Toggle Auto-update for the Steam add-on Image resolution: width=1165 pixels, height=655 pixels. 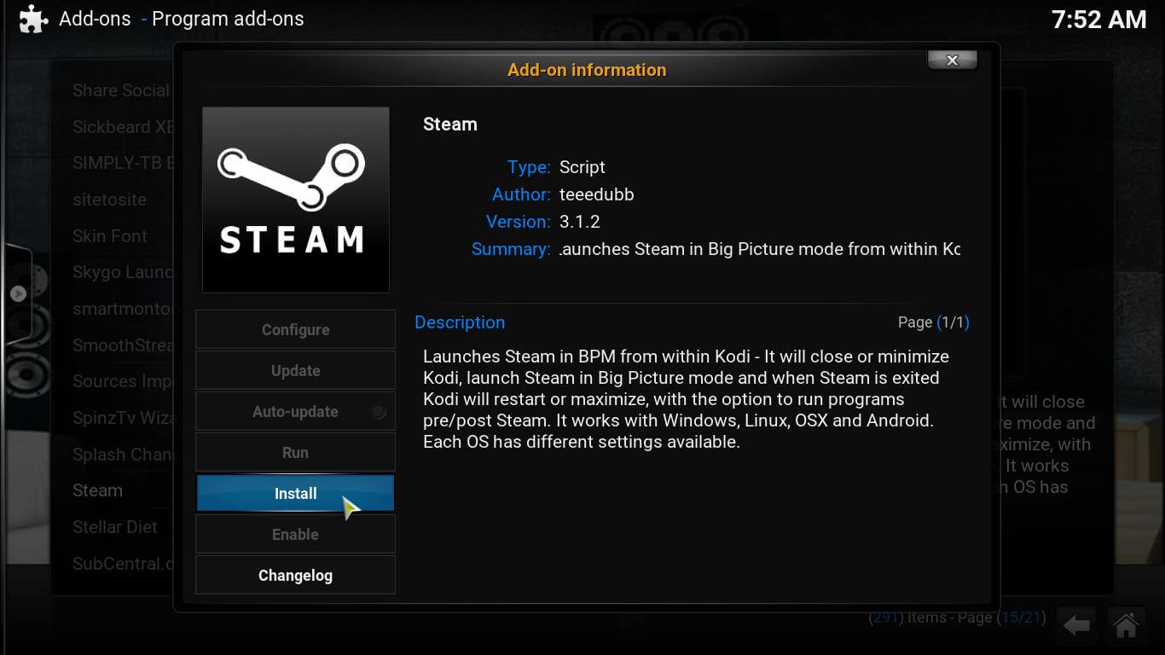(x=295, y=411)
